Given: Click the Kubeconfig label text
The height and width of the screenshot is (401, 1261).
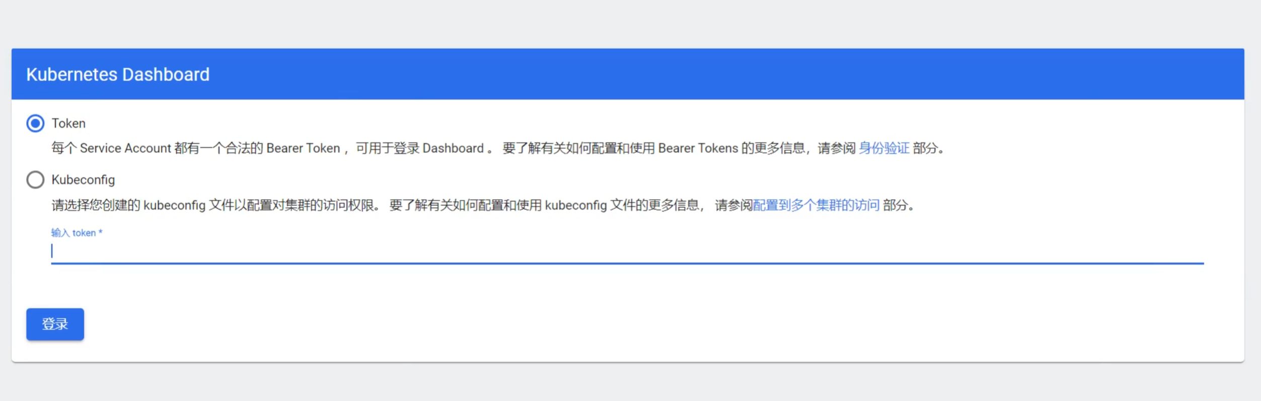Looking at the screenshot, I should 83,180.
